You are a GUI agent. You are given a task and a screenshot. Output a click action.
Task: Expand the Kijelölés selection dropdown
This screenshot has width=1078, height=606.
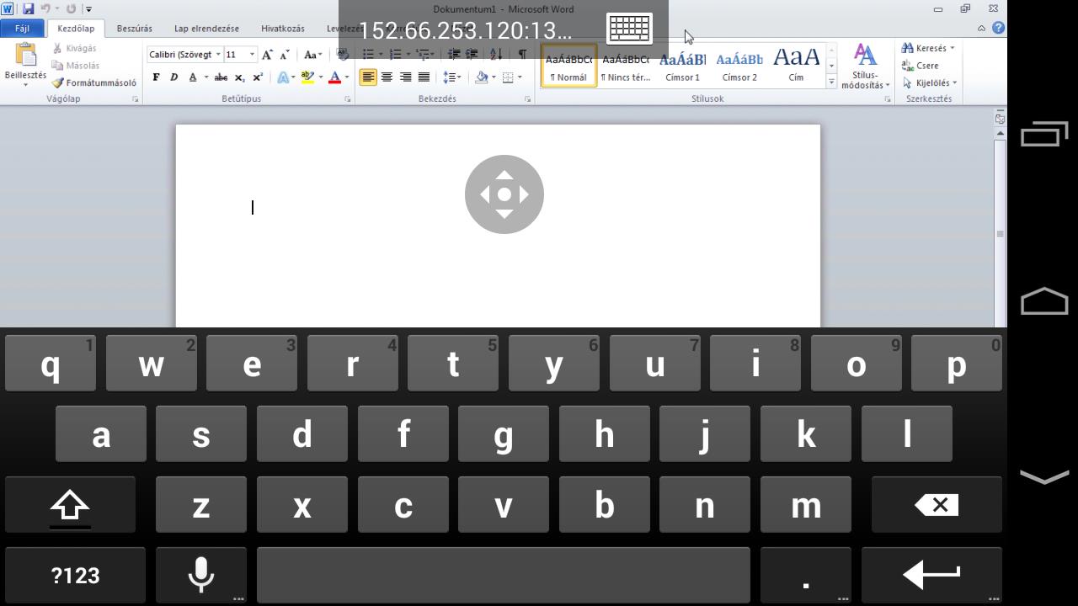coord(954,82)
